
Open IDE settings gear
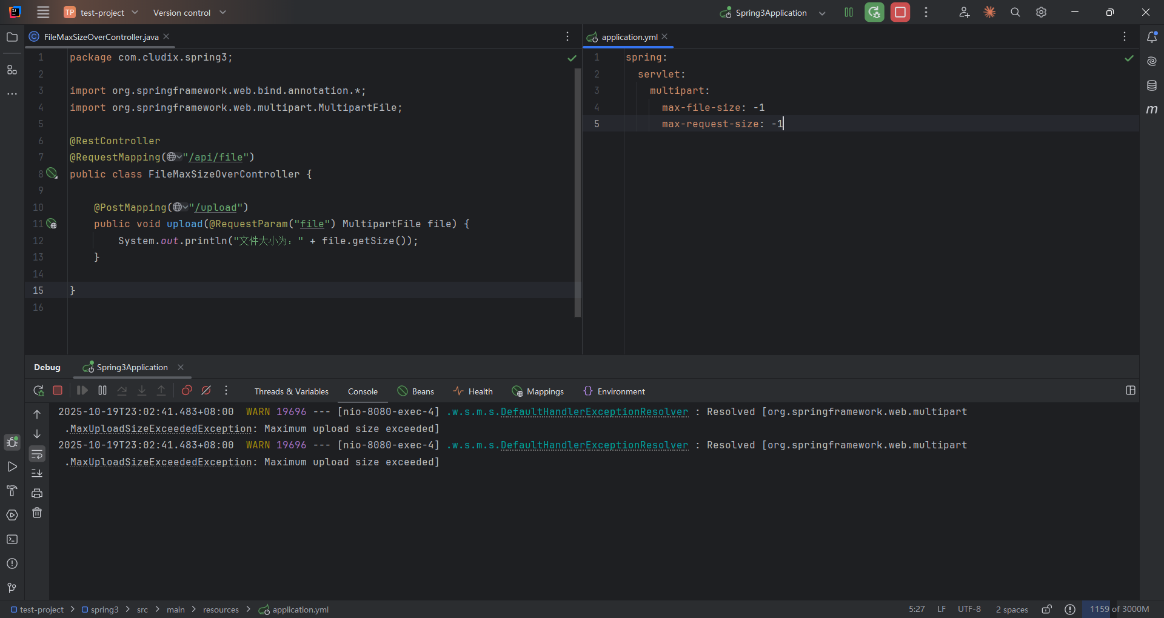point(1042,12)
